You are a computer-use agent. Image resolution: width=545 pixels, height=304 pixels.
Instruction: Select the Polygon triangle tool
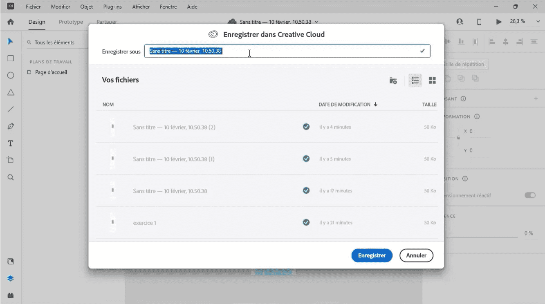[x=11, y=92]
